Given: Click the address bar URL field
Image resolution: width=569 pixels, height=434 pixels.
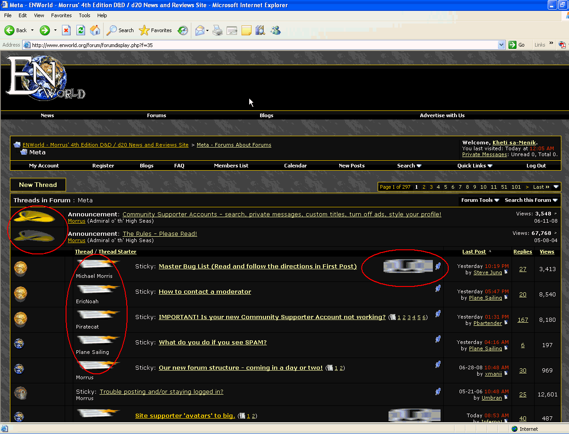Looking at the screenshot, I should tap(264, 45).
